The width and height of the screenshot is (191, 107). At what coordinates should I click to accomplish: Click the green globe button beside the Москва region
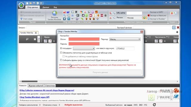144,18
